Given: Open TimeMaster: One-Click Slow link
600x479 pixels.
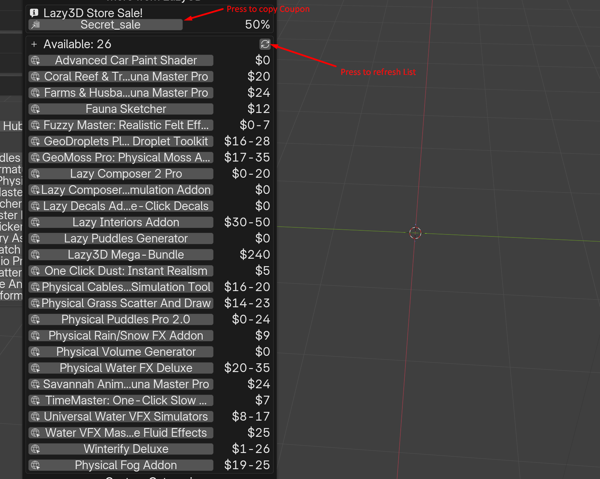Looking at the screenshot, I should 121,400.
